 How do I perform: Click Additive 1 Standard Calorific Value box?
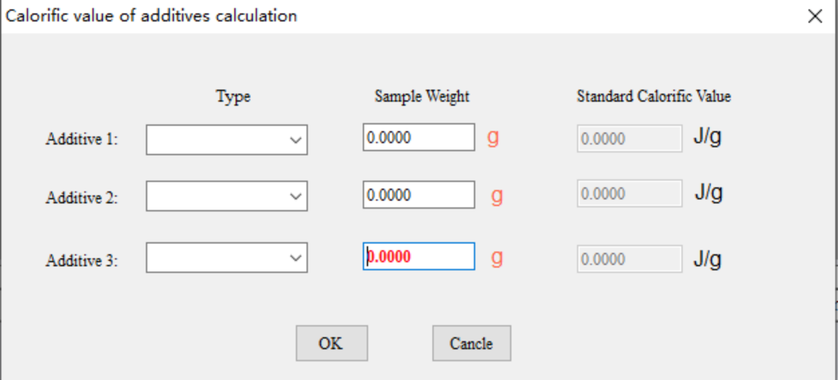point(629,139)
